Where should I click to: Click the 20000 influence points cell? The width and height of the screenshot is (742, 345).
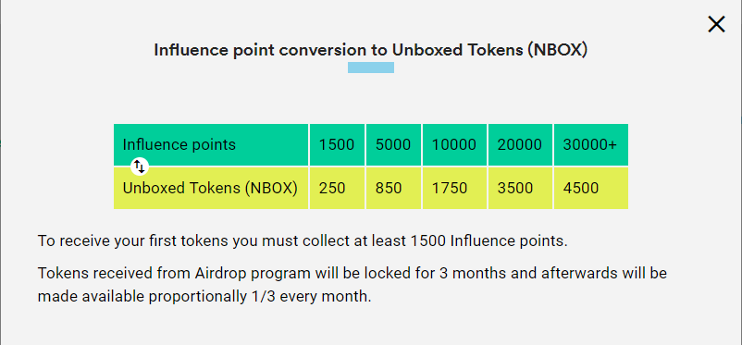pos(520,144)
